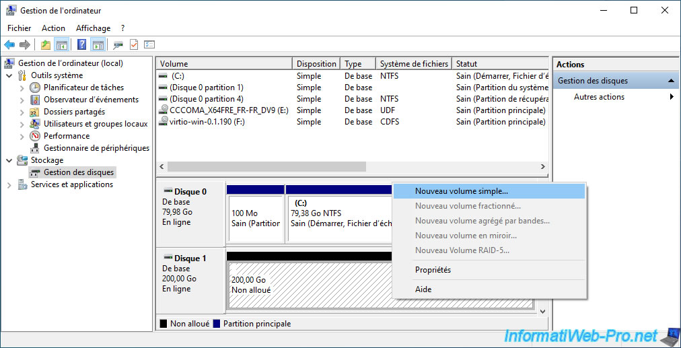Click the drive icon of (C:) volume row
681x348 pixels.
(164, 76)
